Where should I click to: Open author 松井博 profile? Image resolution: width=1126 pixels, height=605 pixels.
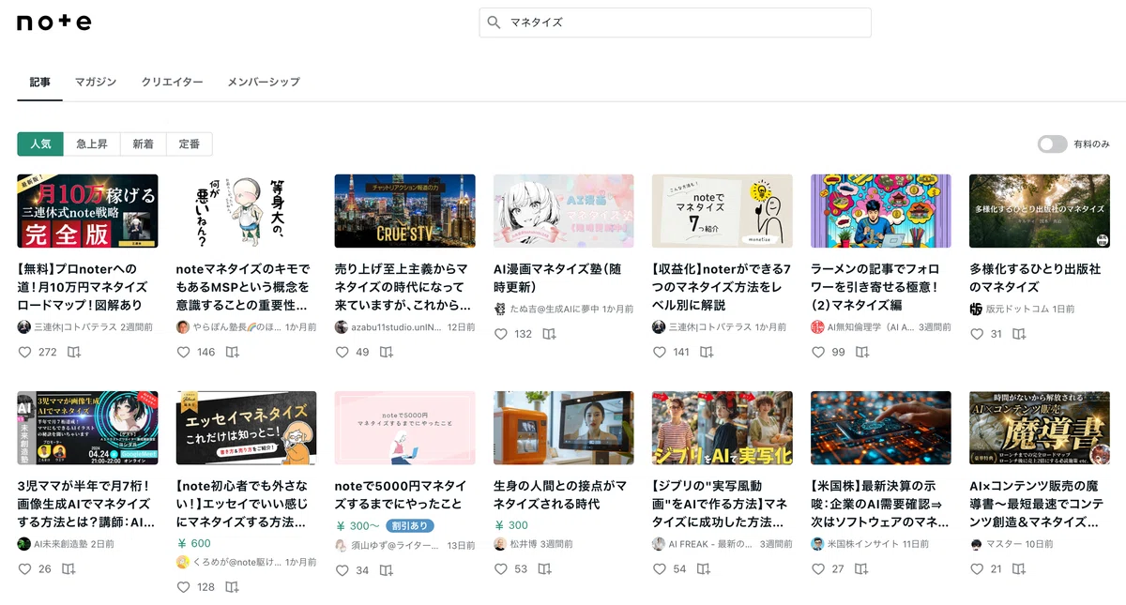[524, 544]
